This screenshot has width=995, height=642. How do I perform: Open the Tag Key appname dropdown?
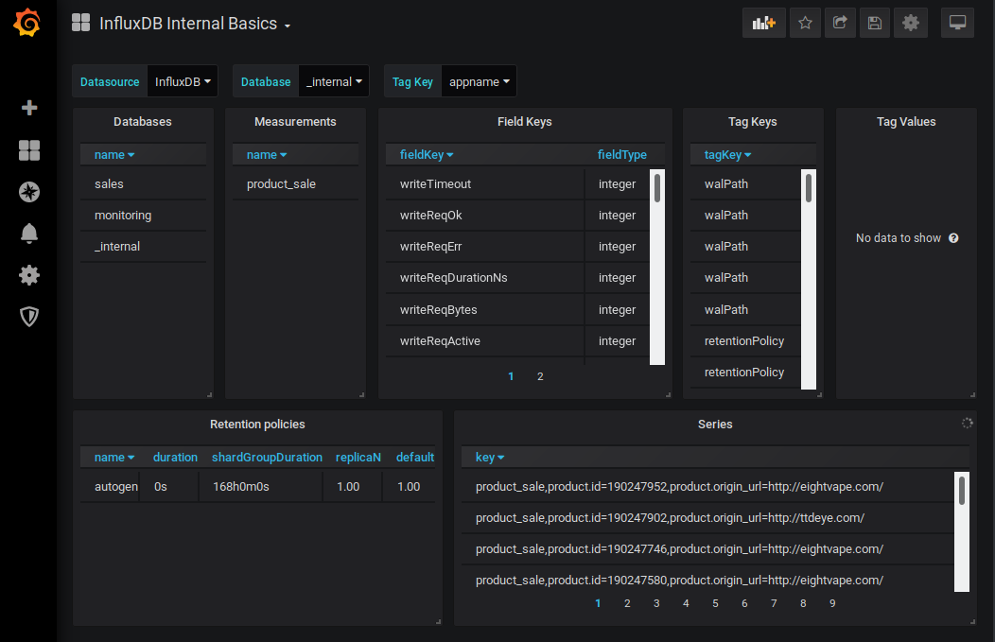[x=479, y=82]
